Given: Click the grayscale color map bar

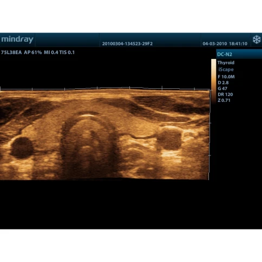Looking at the screenshot, I should 214,81.
